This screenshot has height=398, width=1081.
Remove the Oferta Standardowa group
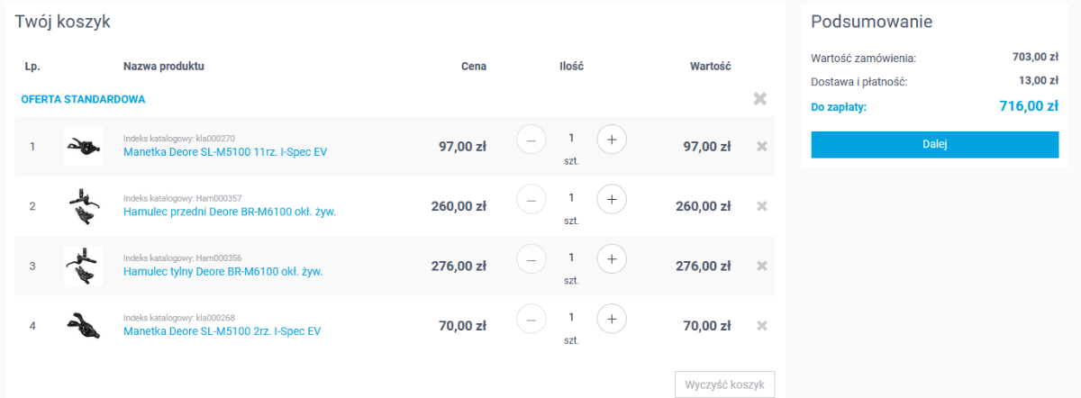pyautogui.click(x=760, y=99)
